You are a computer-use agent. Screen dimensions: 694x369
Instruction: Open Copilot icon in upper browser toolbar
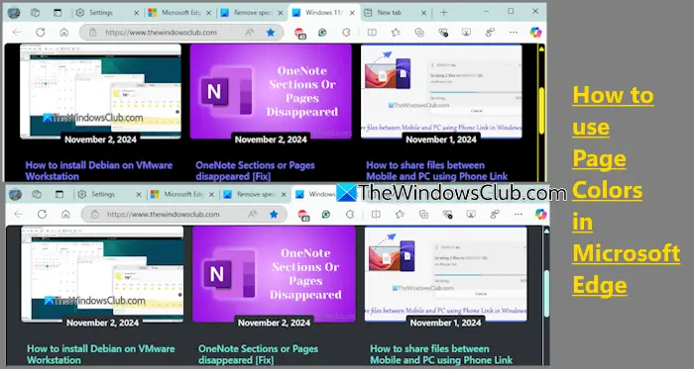[535, 33]
